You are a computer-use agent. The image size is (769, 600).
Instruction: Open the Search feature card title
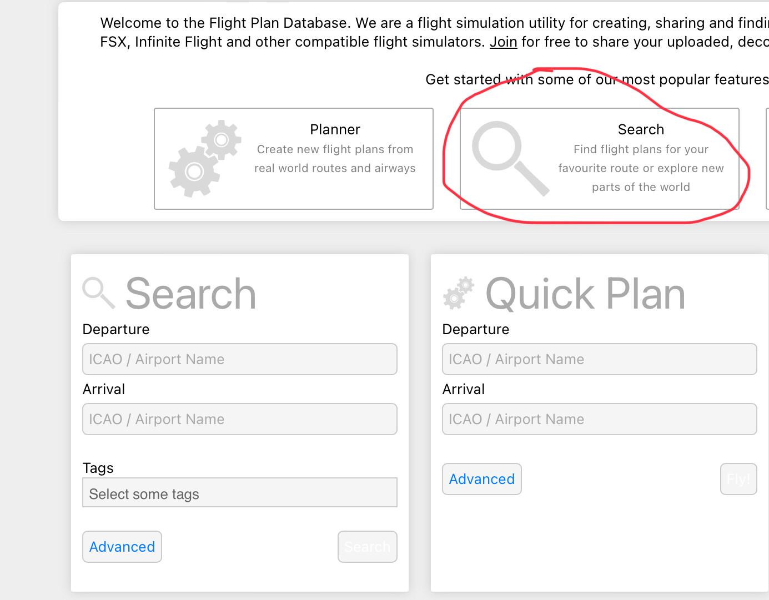pyautogui.click(x=641, y=129)
